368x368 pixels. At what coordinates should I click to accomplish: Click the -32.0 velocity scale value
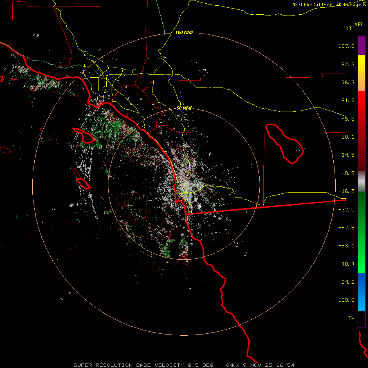[346, 210]
